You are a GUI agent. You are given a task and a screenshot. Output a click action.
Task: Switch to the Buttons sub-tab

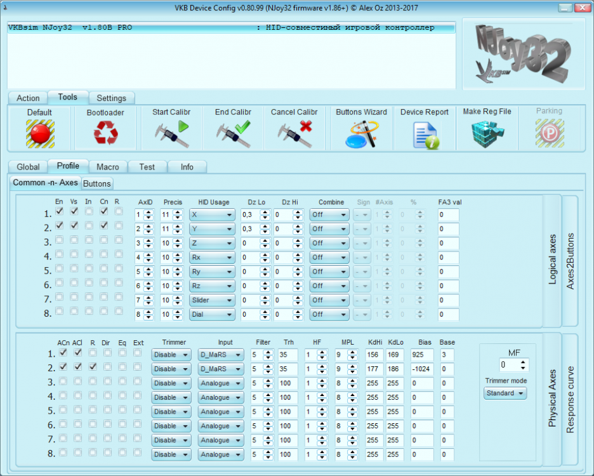tap(97, 183)
